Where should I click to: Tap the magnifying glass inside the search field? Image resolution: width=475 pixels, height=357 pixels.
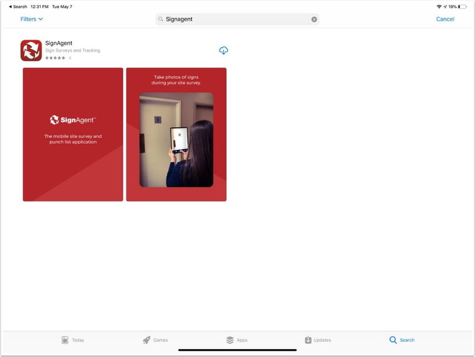[x=161, y=19]
